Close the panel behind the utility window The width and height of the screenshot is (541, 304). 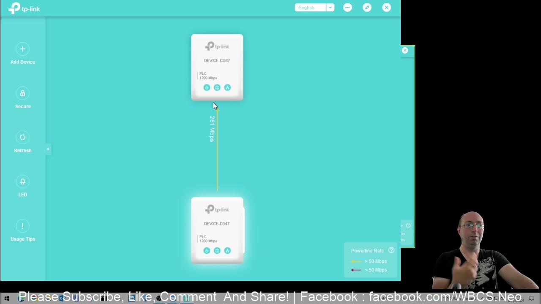tap(405, 51)
